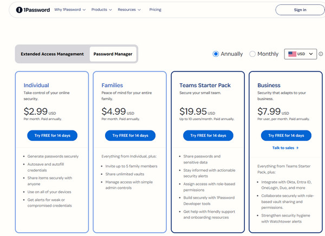Click the info icon beside currency selector
This screenshot has width=325, height=236.
[321, 54]
